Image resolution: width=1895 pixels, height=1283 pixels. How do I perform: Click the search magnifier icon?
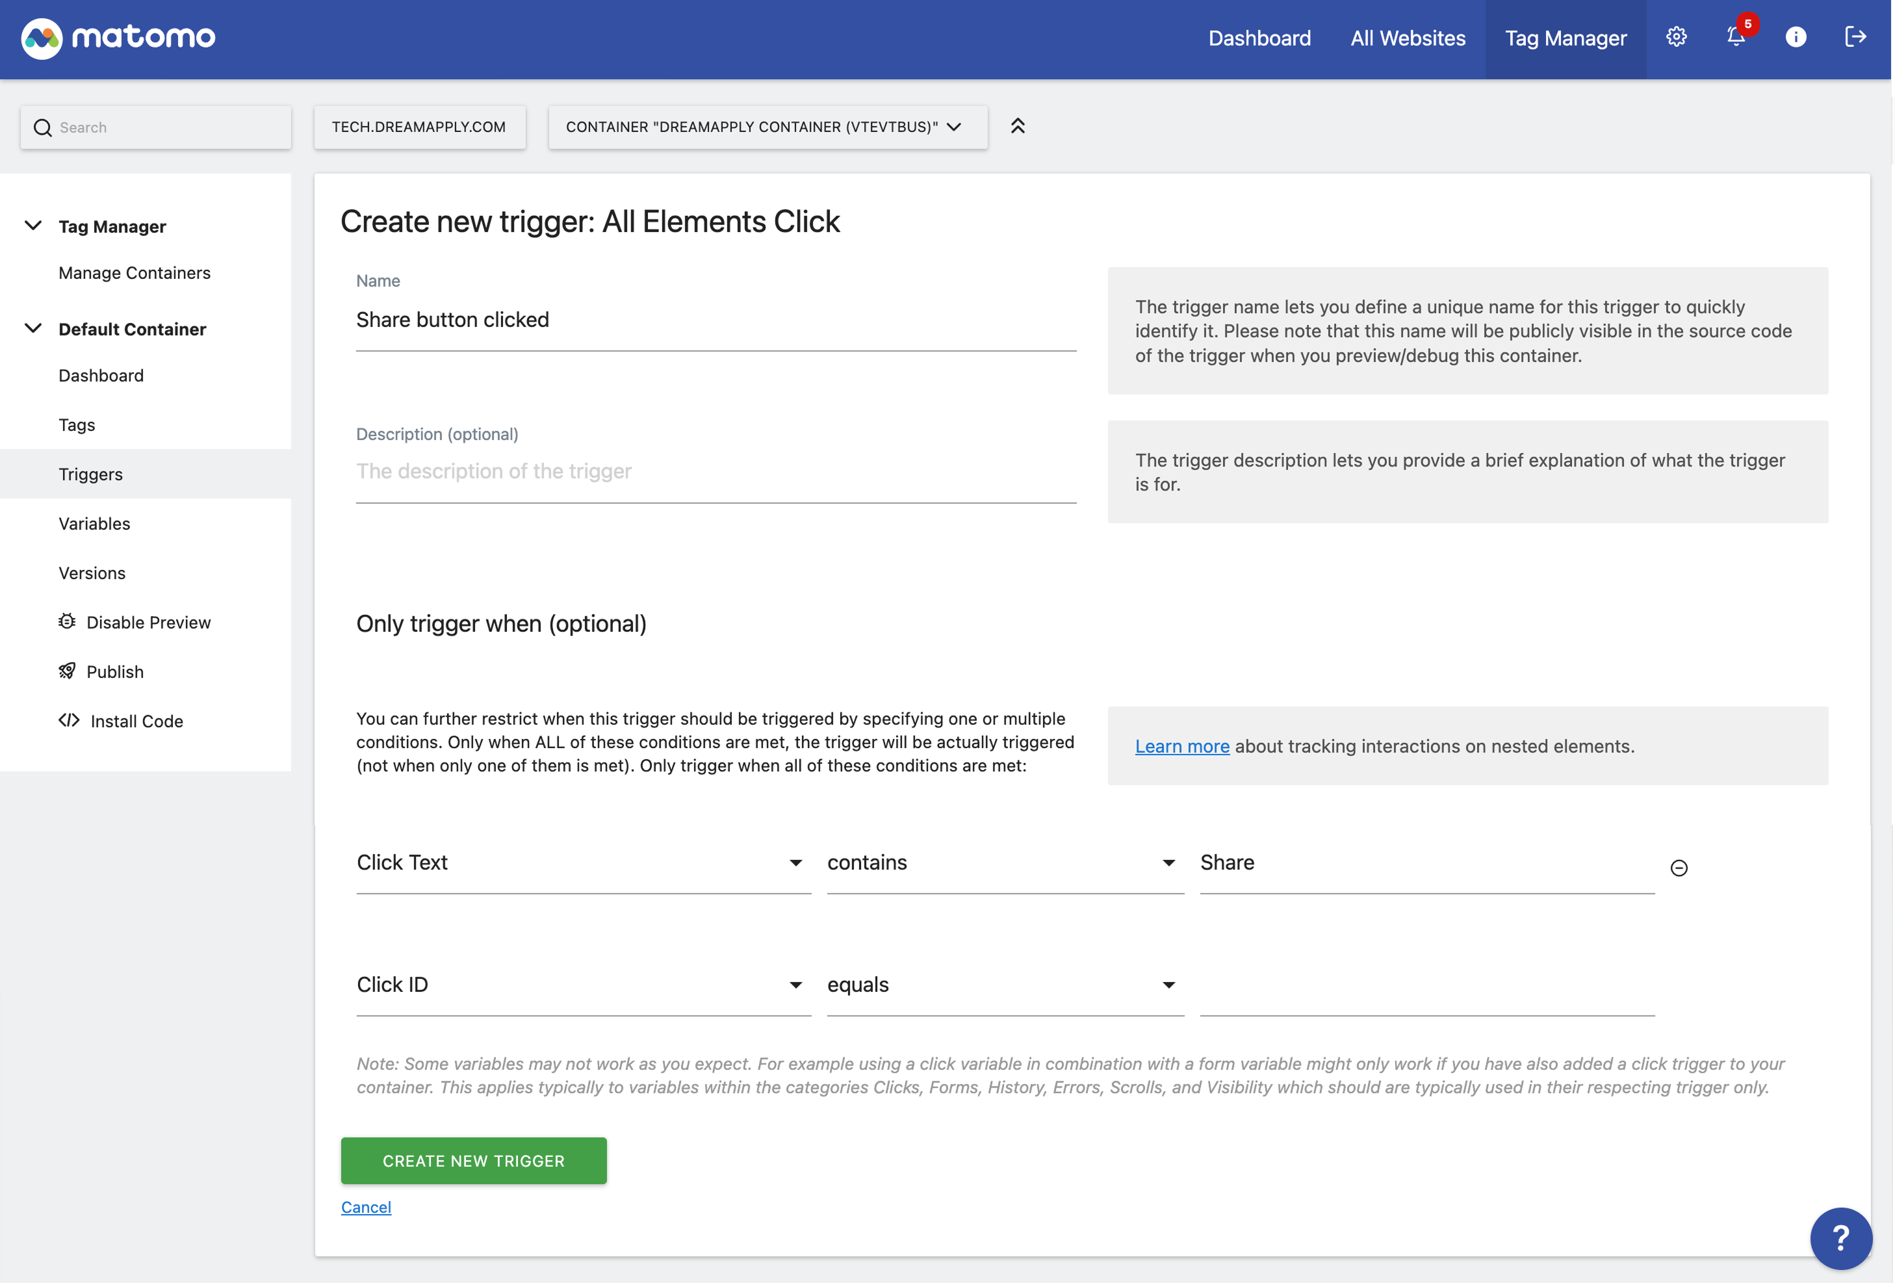(42, 127)
